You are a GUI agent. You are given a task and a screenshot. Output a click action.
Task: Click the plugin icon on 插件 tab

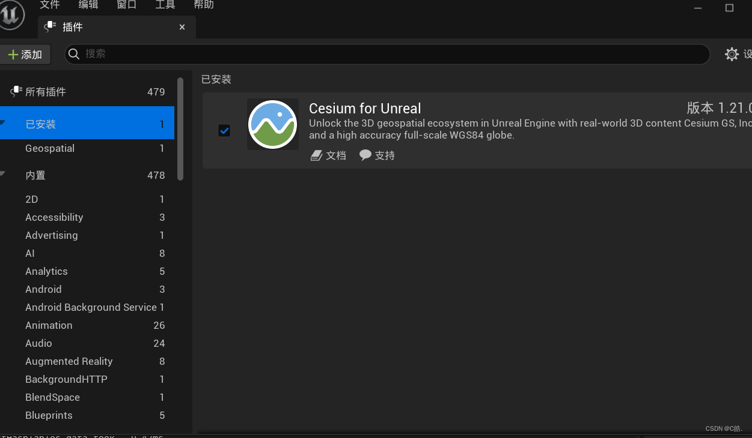[50, 26]
